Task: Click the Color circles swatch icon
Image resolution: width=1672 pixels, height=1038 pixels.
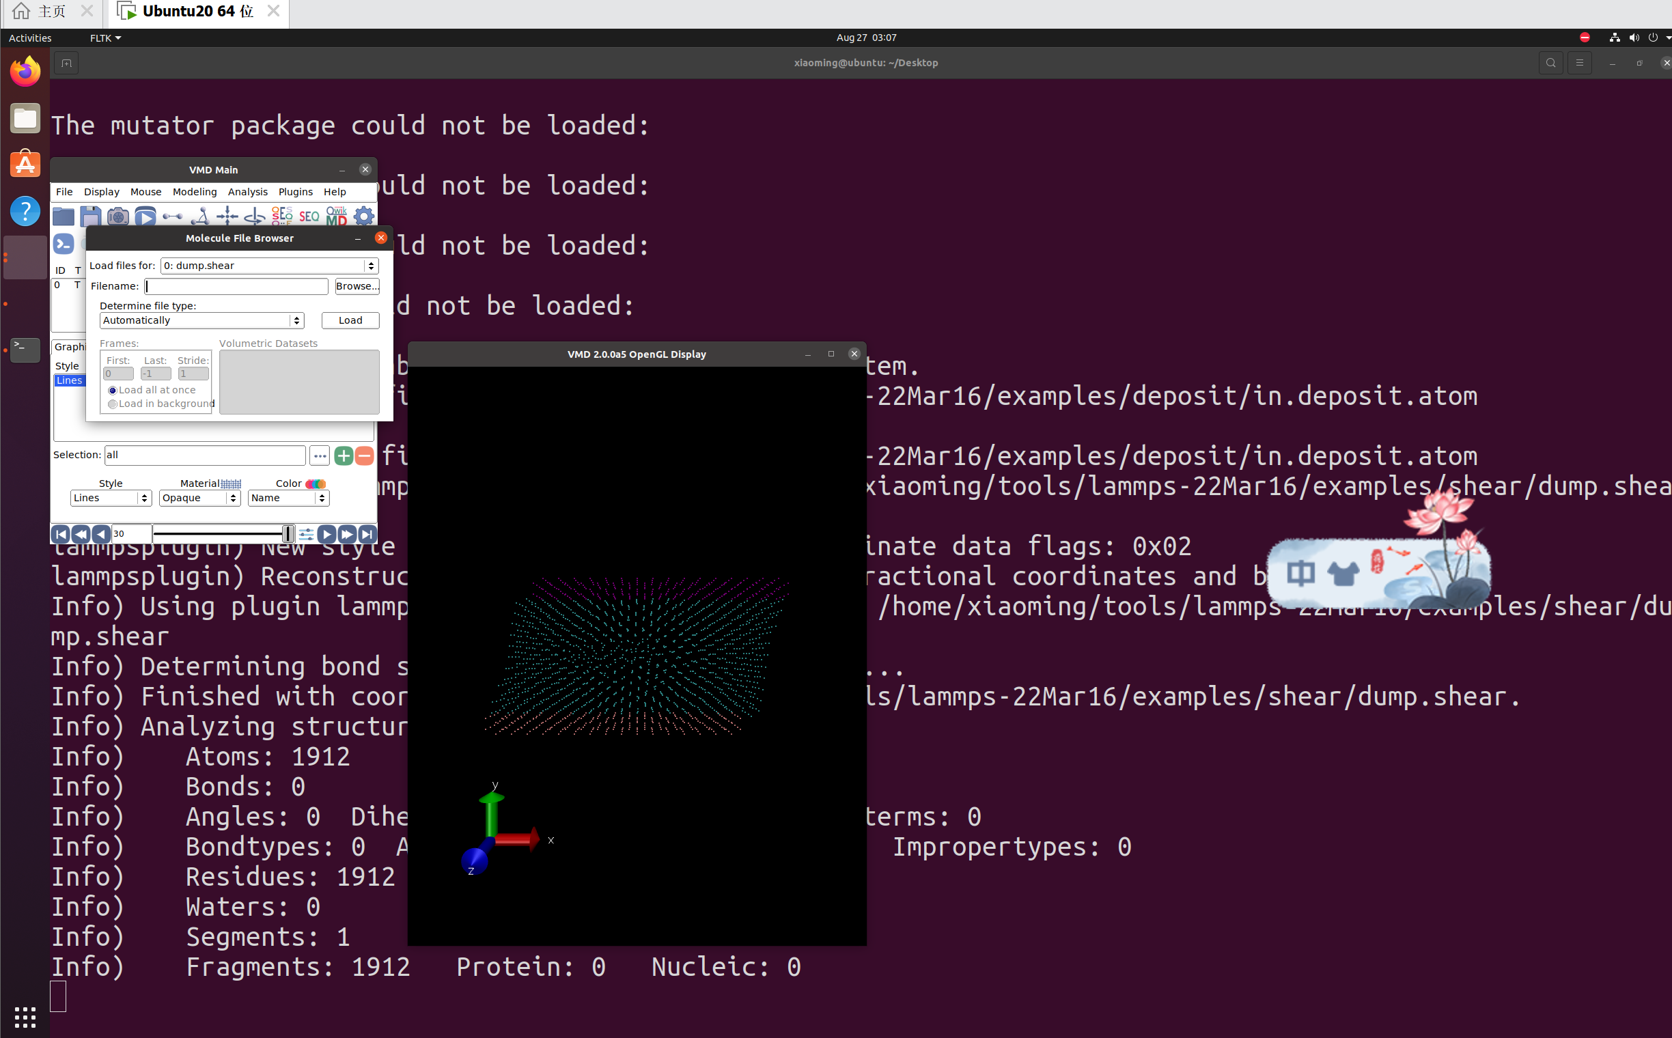Action: tap(315, 484)
